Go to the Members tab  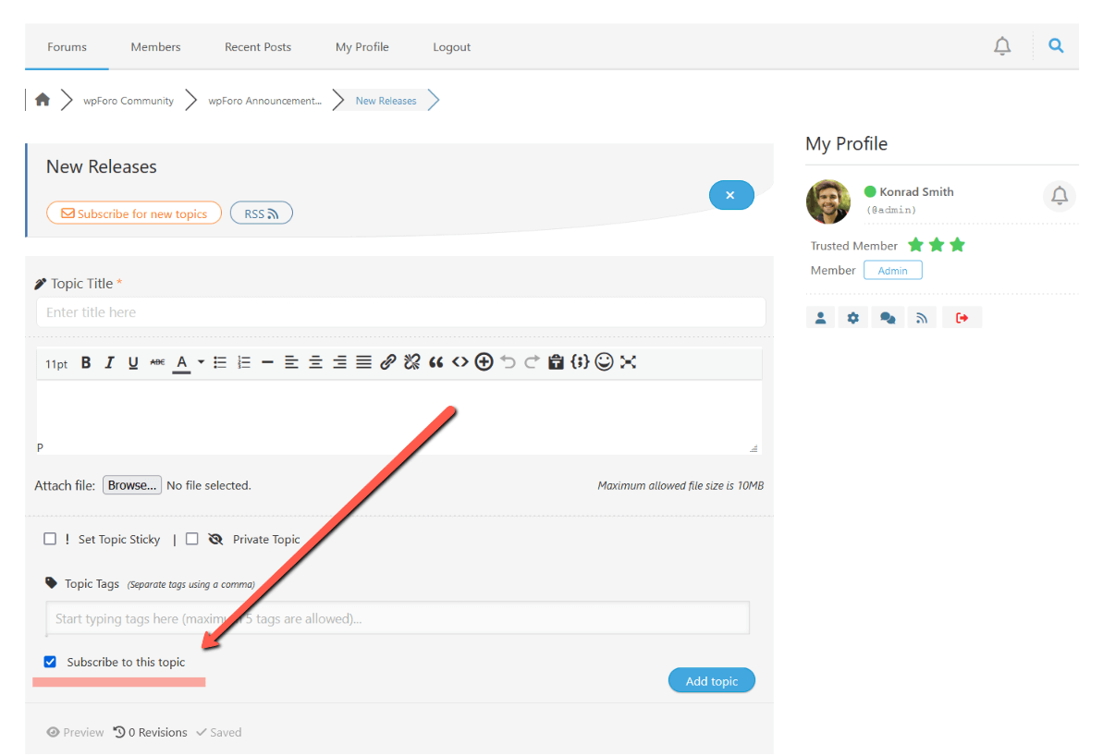(155, 47)
